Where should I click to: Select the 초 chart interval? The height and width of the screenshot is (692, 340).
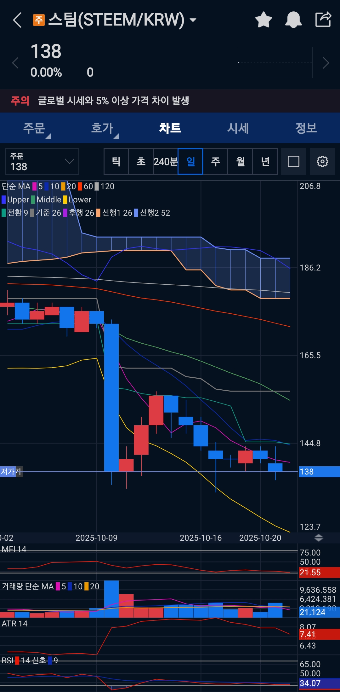141,161
